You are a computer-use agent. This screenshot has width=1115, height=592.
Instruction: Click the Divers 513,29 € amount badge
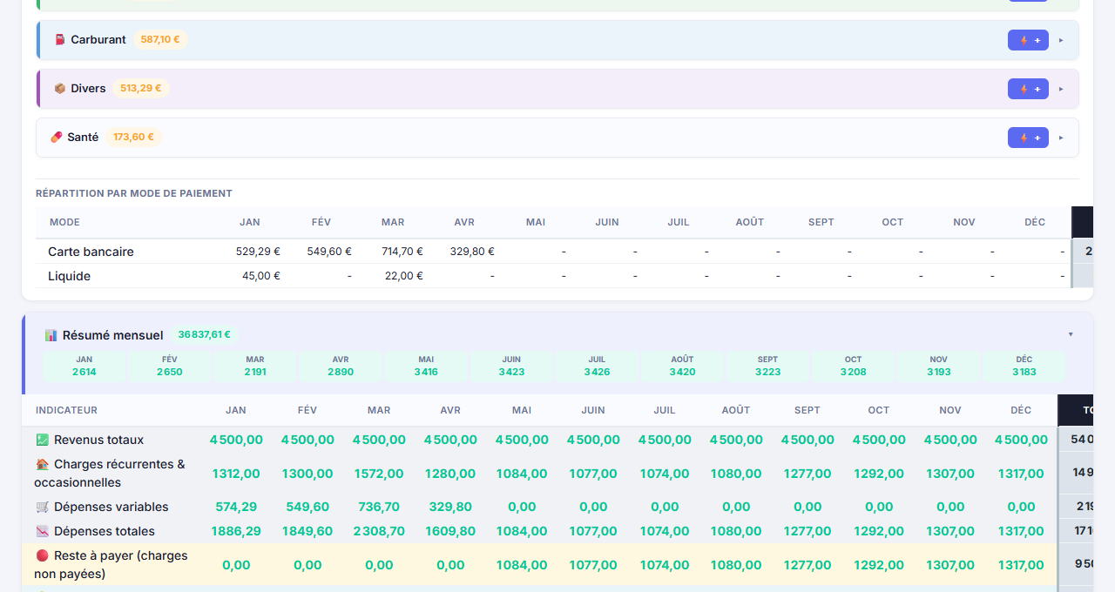pyautogui.click(x=140, y=89)
